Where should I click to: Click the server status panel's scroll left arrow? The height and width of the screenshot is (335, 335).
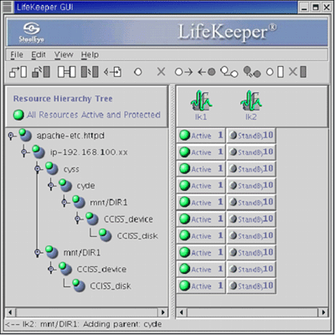[x=182, y=312]
